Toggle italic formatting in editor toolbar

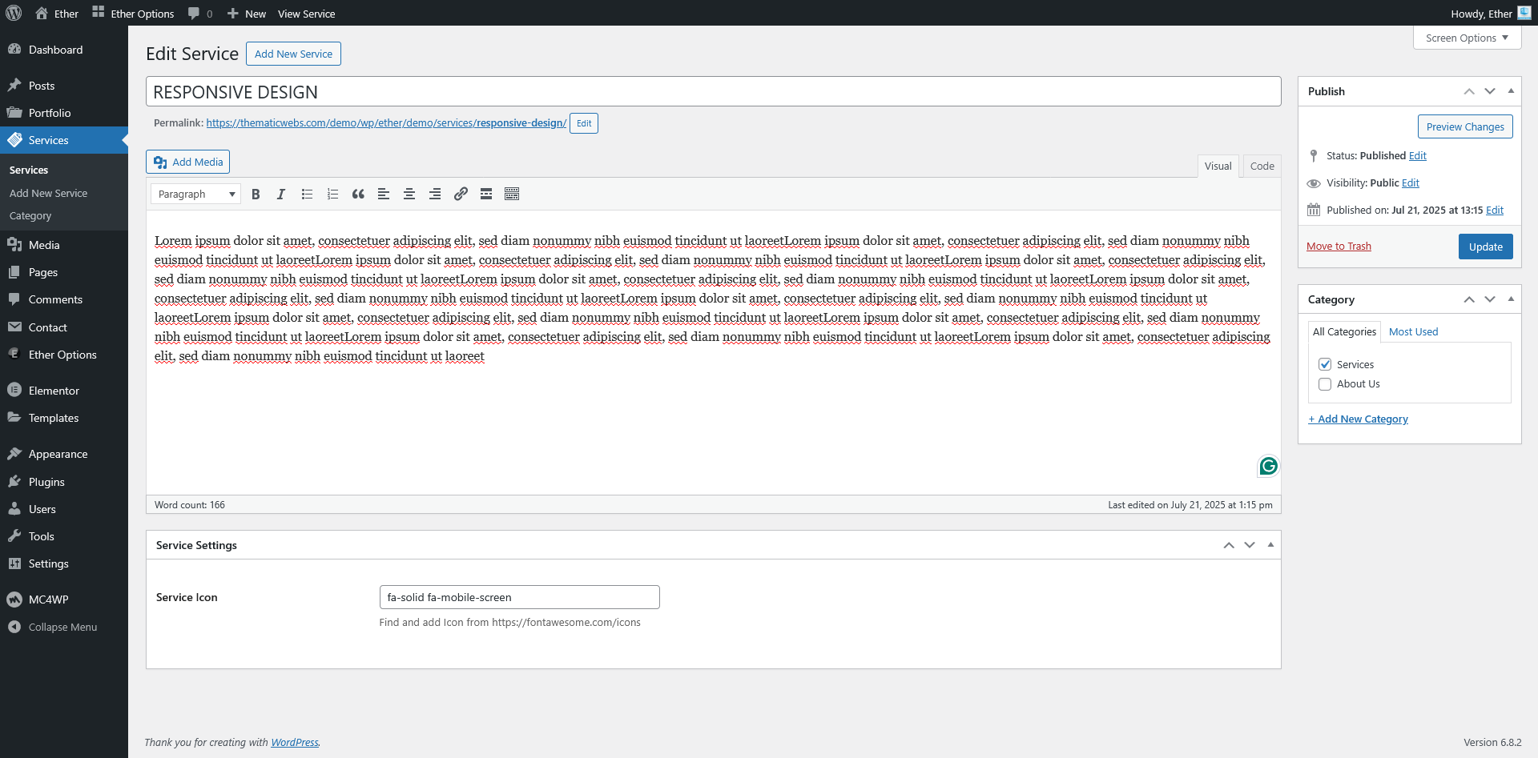pyautogui.click(x=281, y=194)
